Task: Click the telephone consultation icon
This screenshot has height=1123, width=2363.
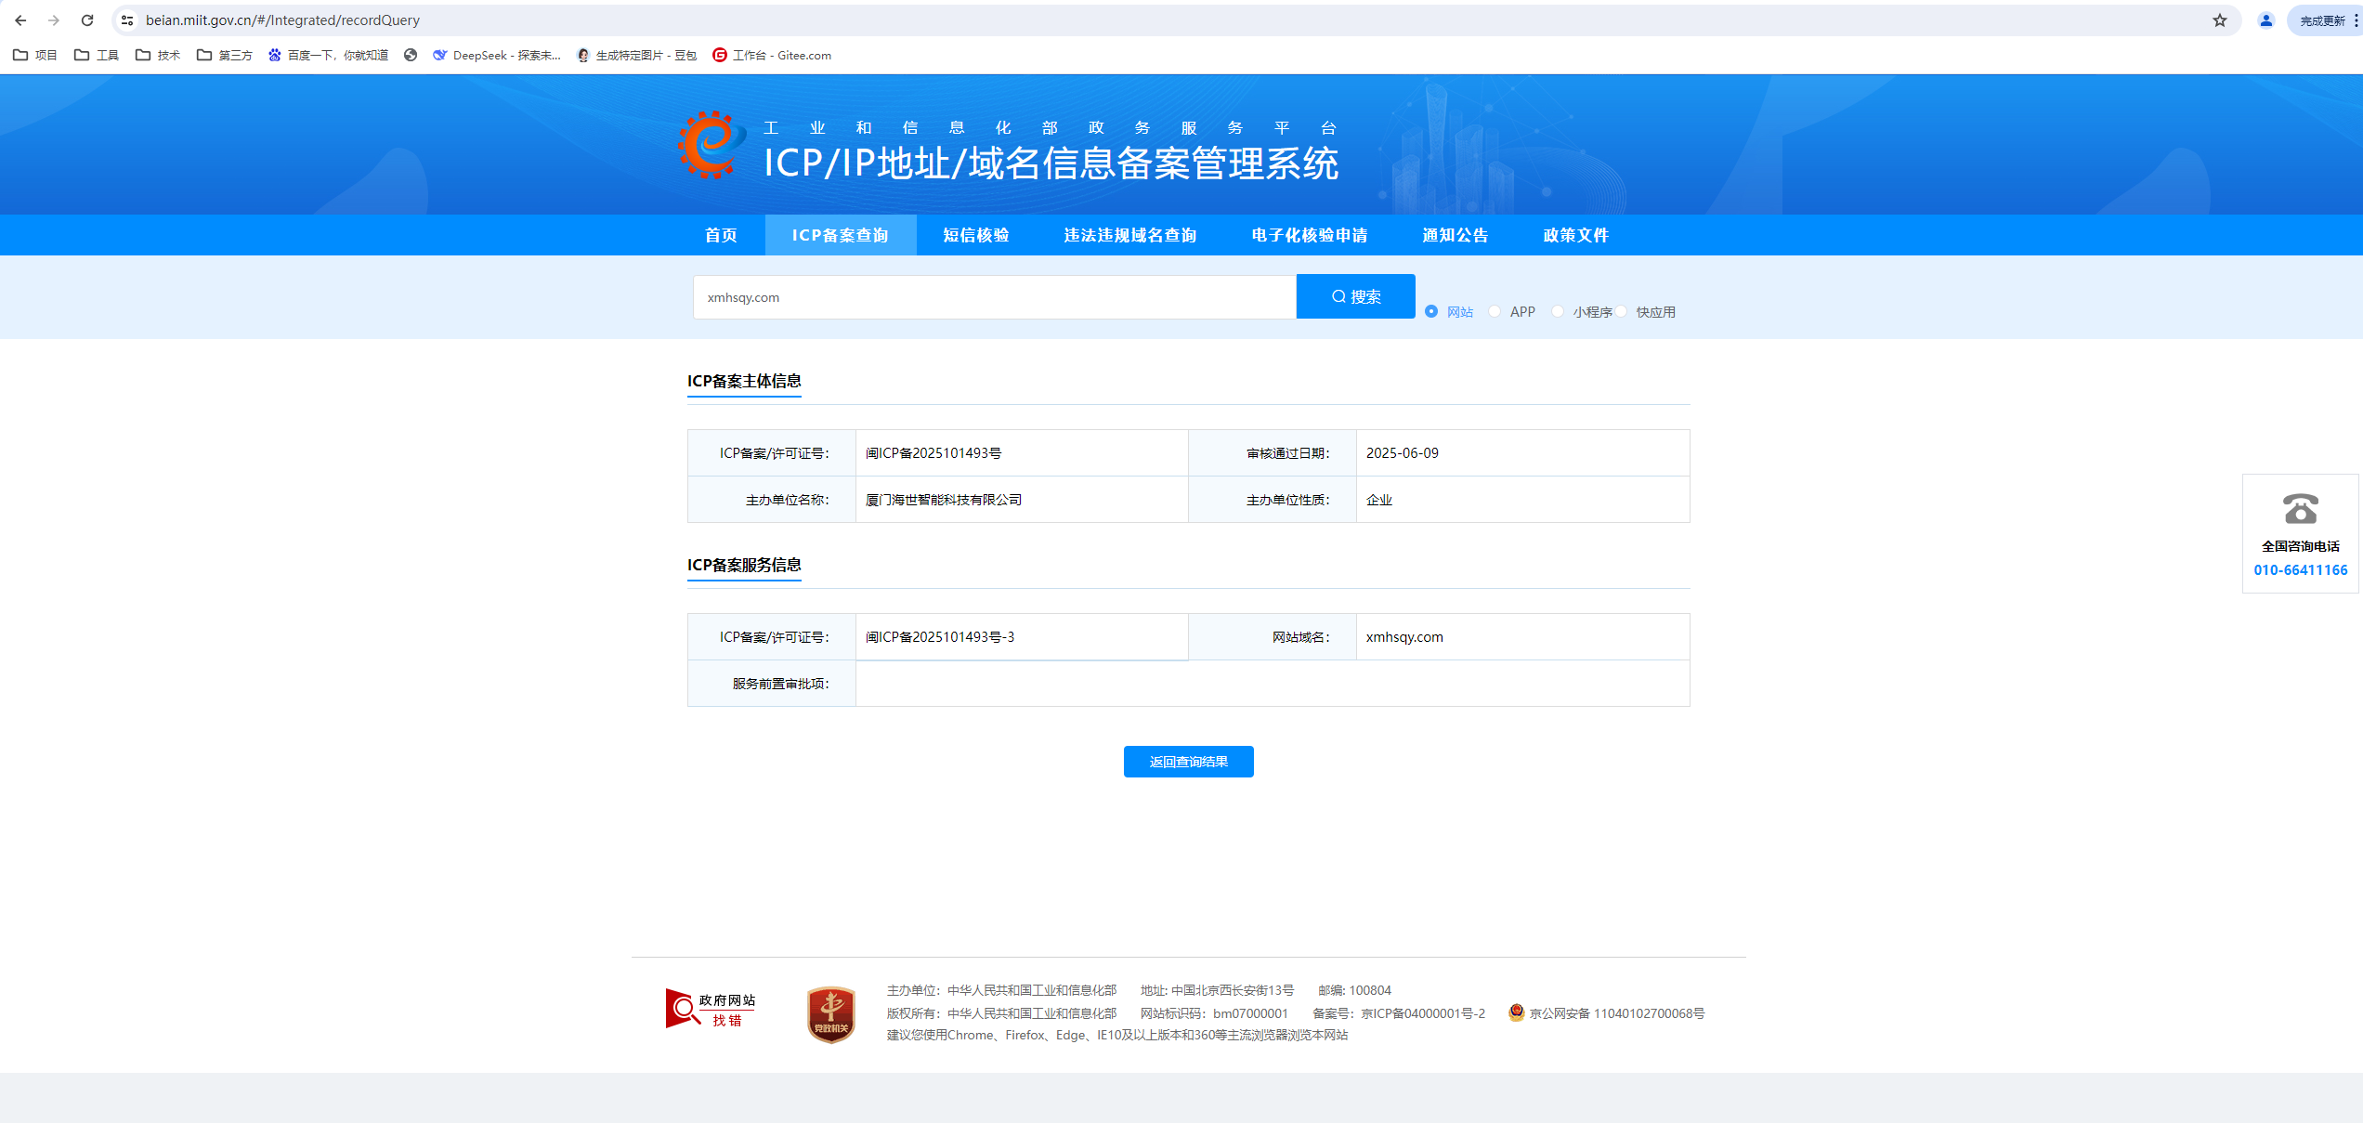Action: [2300, 509]
